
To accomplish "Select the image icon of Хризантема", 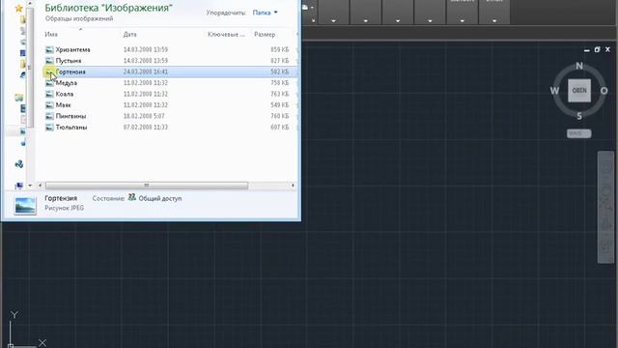I will (49, 49).
